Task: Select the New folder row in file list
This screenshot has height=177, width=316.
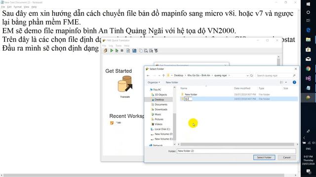Action: tap(239, 94)
